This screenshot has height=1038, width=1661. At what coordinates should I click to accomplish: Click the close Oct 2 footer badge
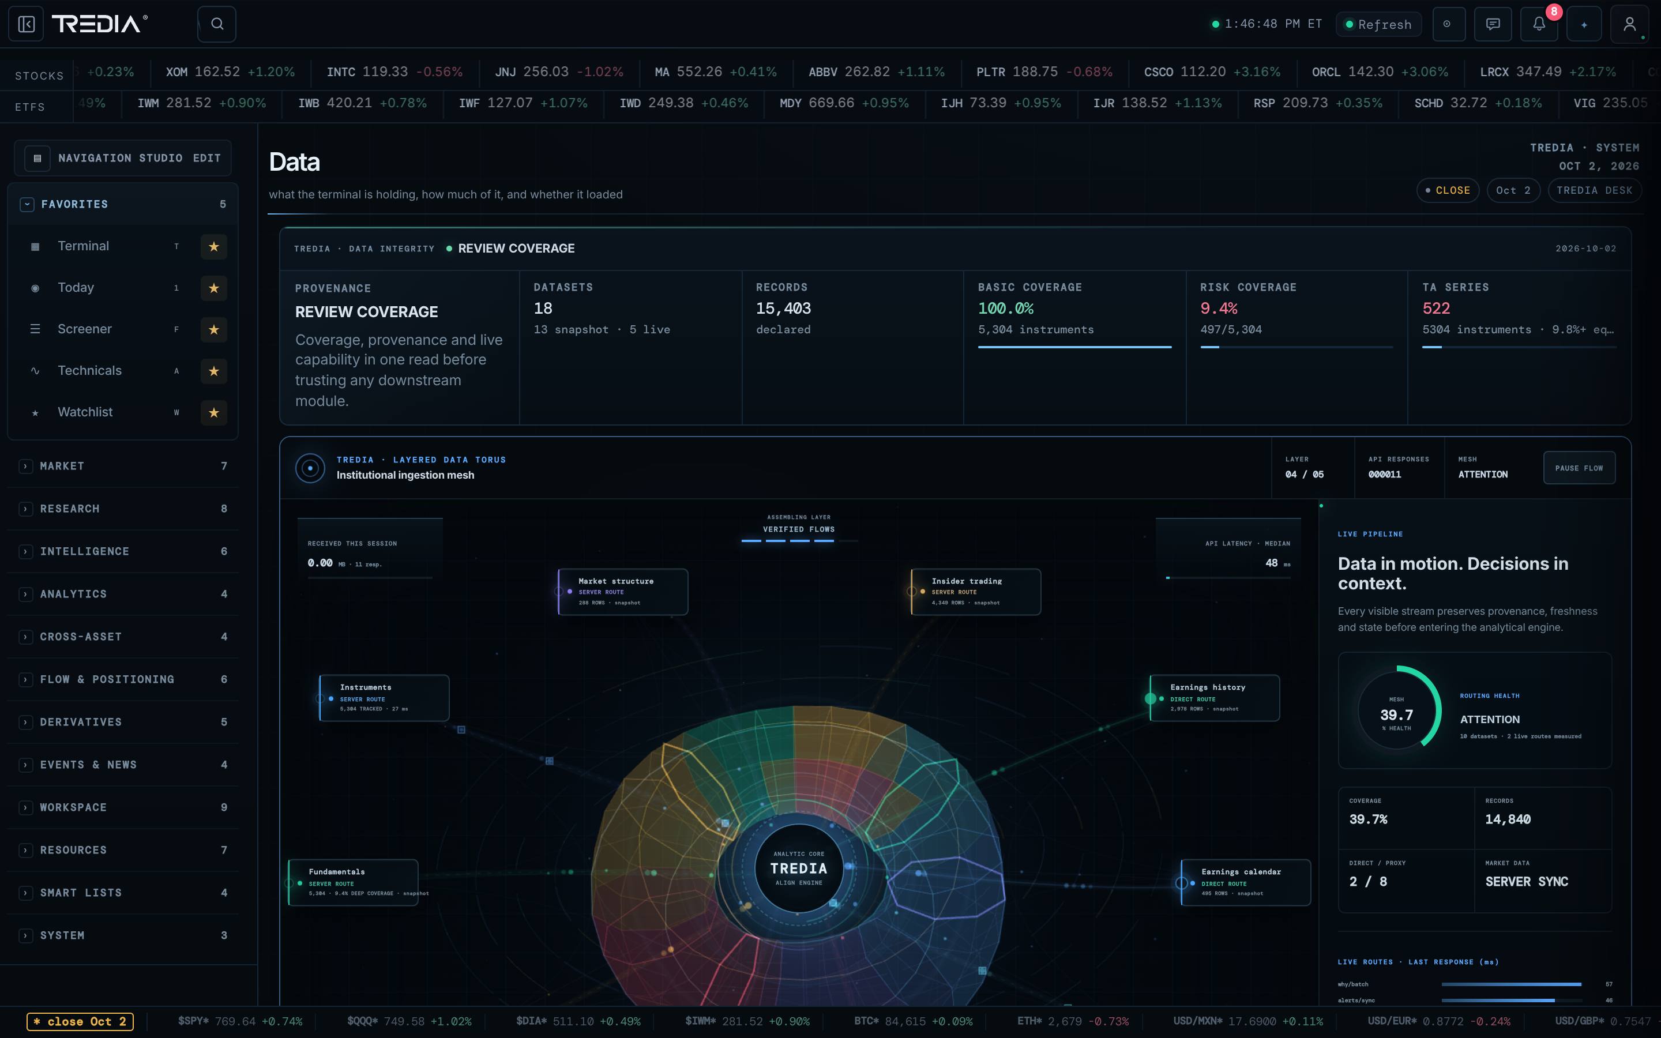[80, 1021]
